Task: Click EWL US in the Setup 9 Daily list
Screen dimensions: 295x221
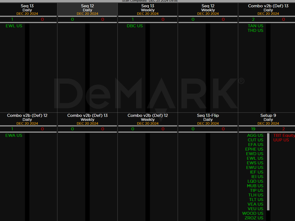Action: (255, 158)
